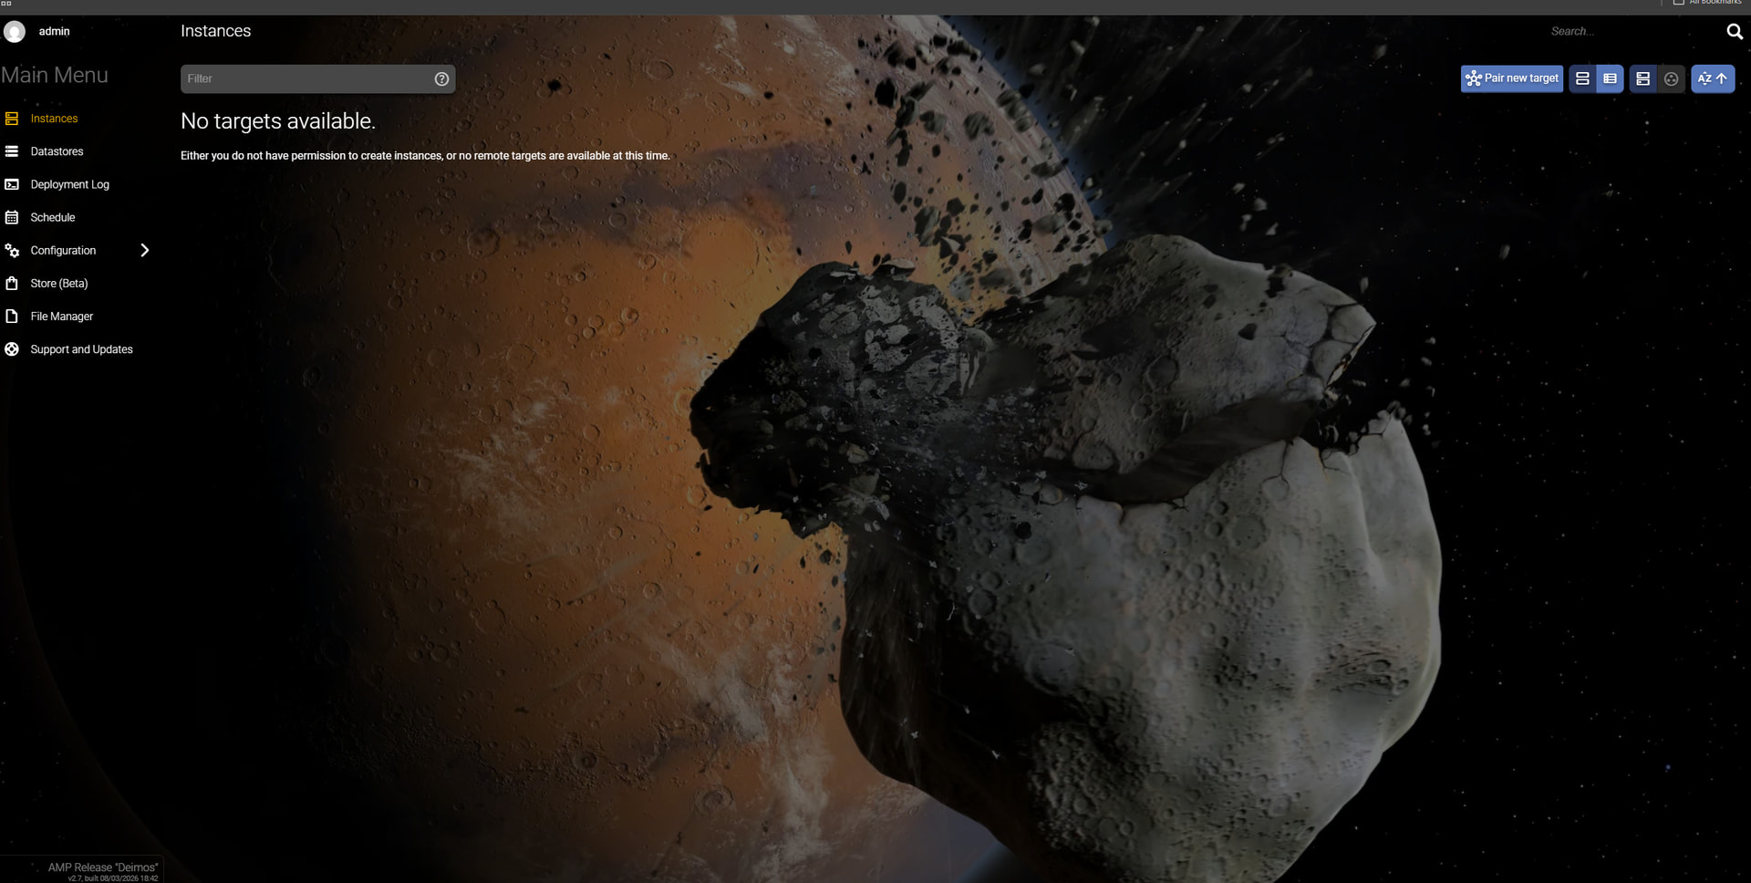Toggle group by server display

coord(1642,79)
